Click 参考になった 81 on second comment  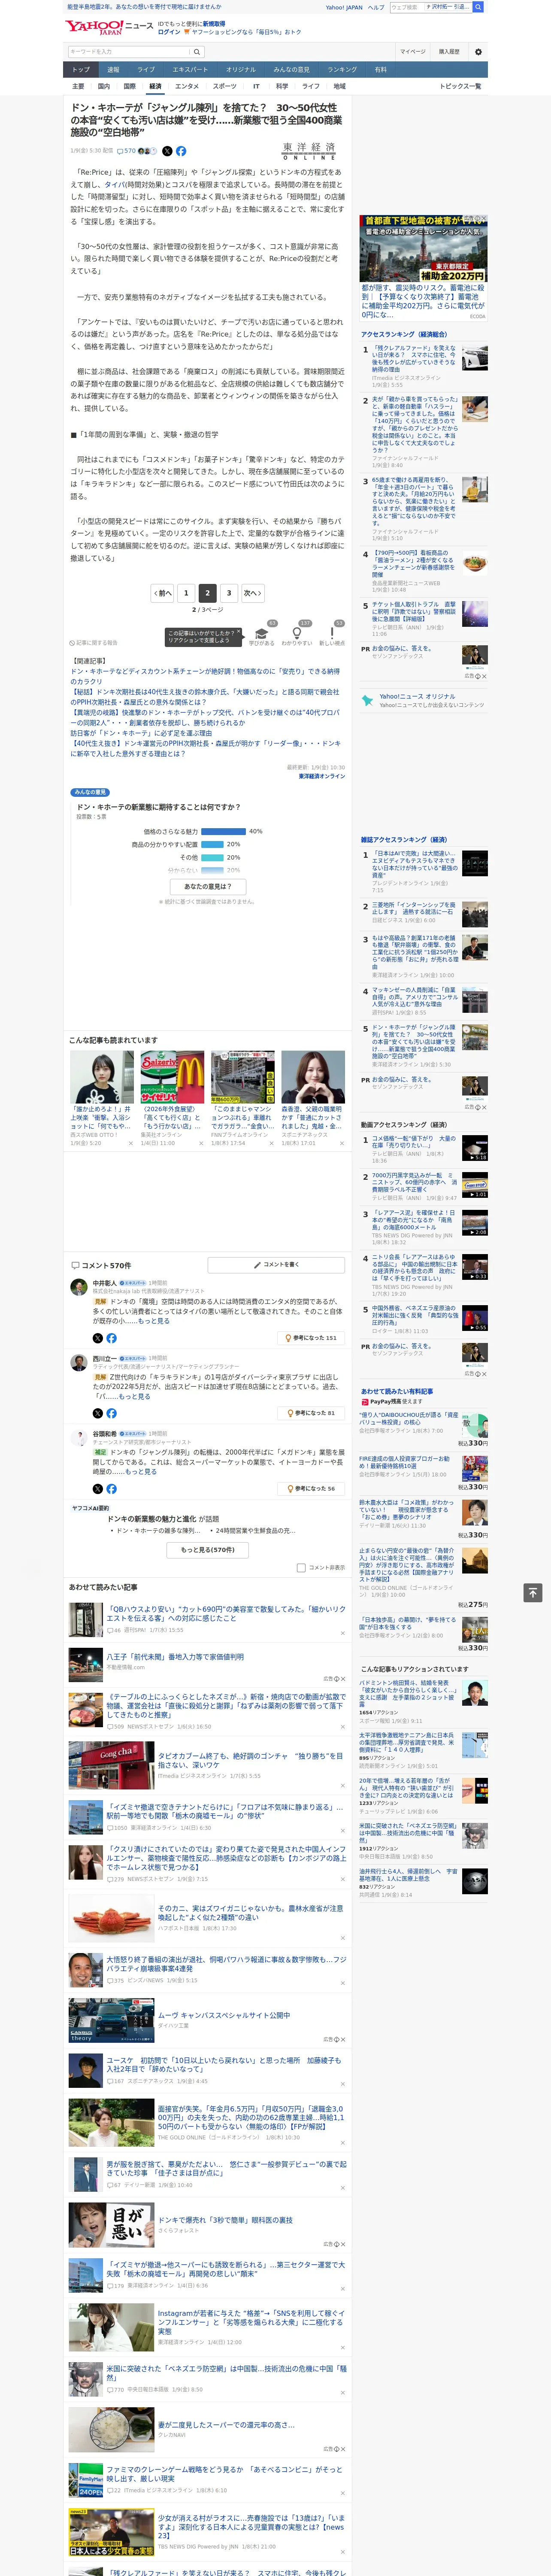(312, 1413)
